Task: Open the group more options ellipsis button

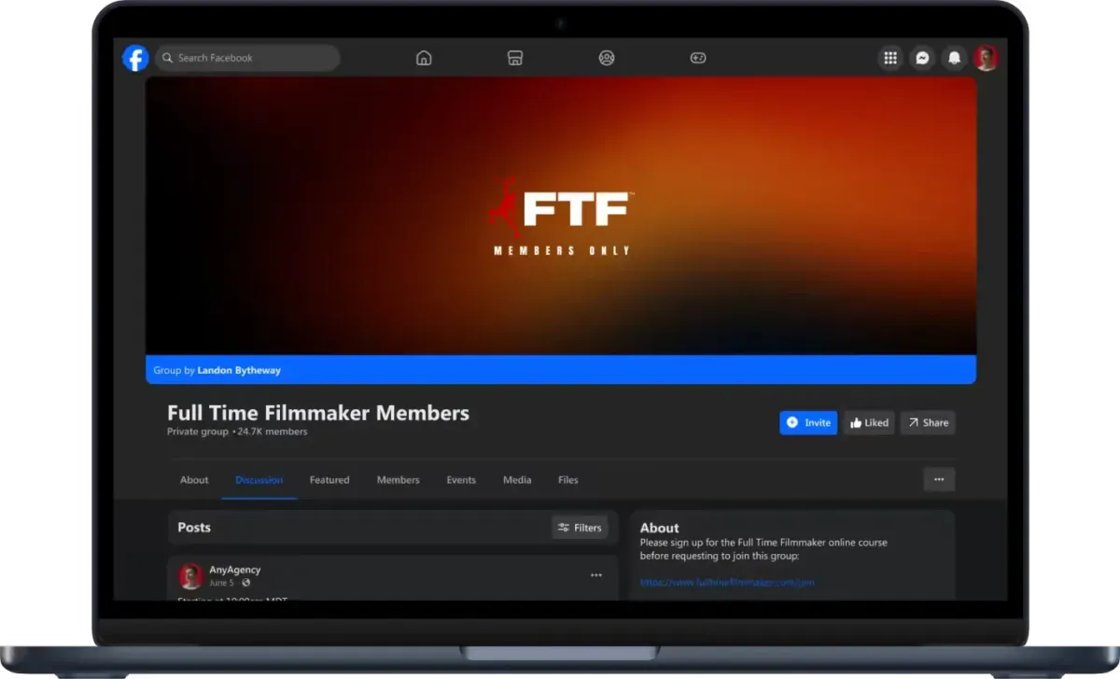Action: click(939, 479)
